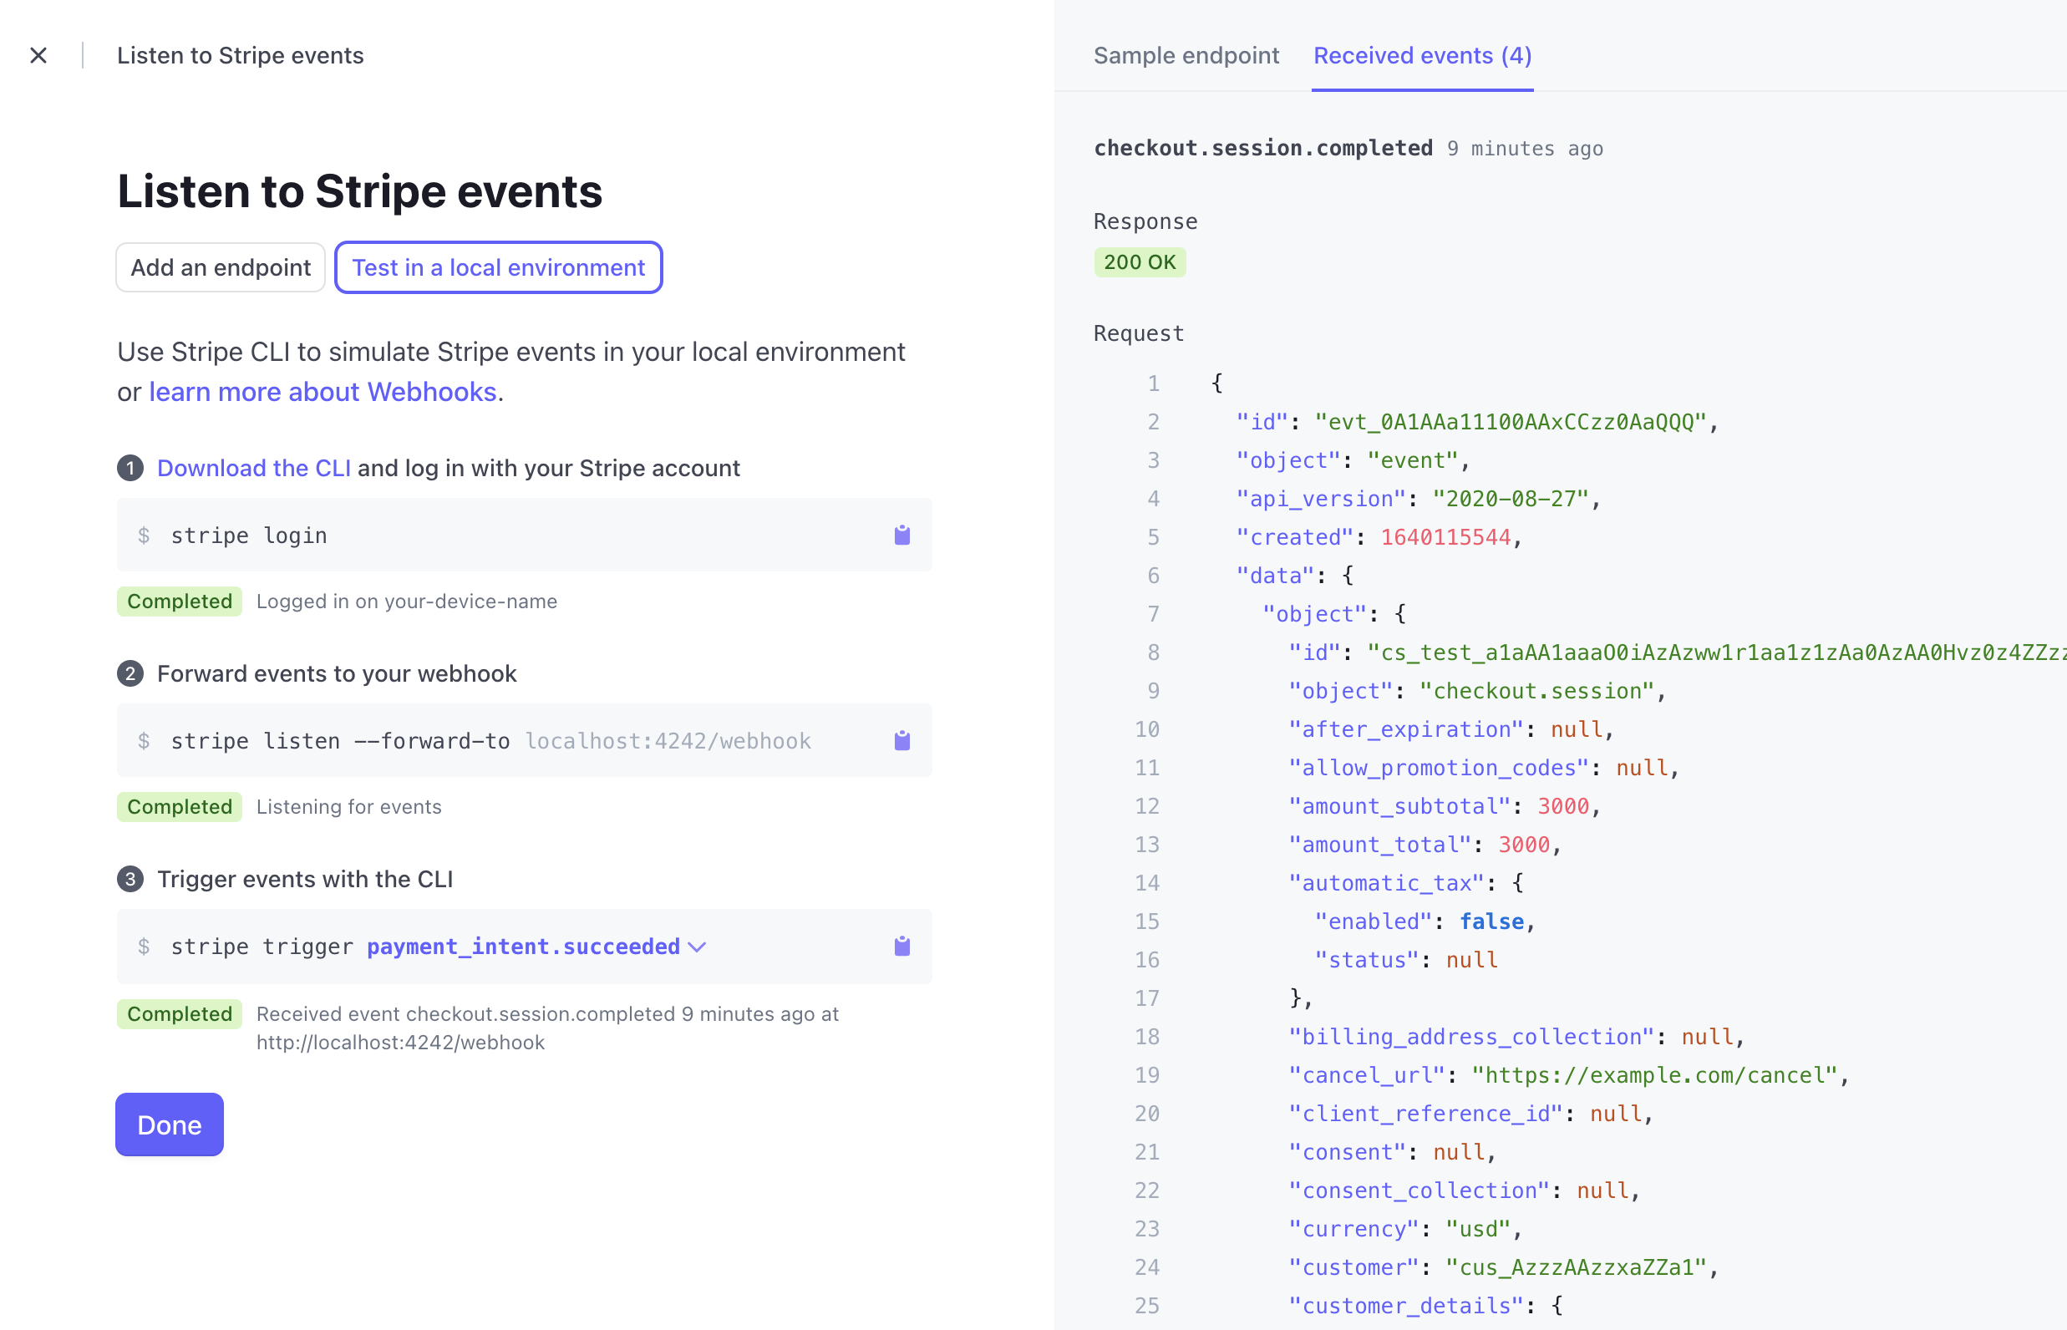Click the customer value cus_AzzzAAzzxaZZa1
2067x1330 pixels.
coord(1576,1267)
